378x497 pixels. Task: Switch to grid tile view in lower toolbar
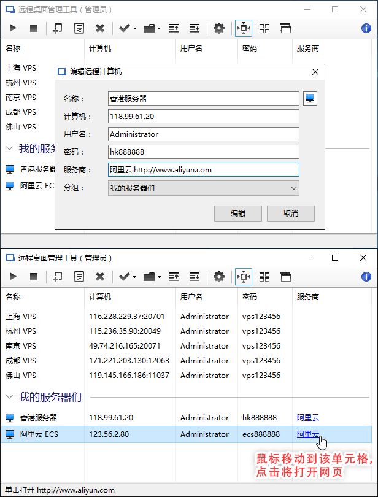pyautogui.click(x=264, y=277)
